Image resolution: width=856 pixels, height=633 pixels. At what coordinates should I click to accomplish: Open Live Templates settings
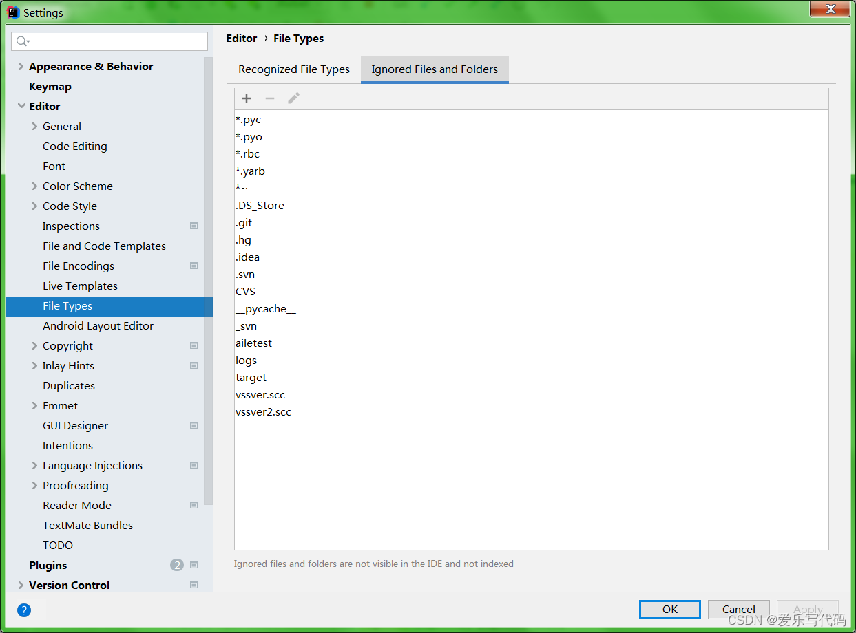coord(80,286)
